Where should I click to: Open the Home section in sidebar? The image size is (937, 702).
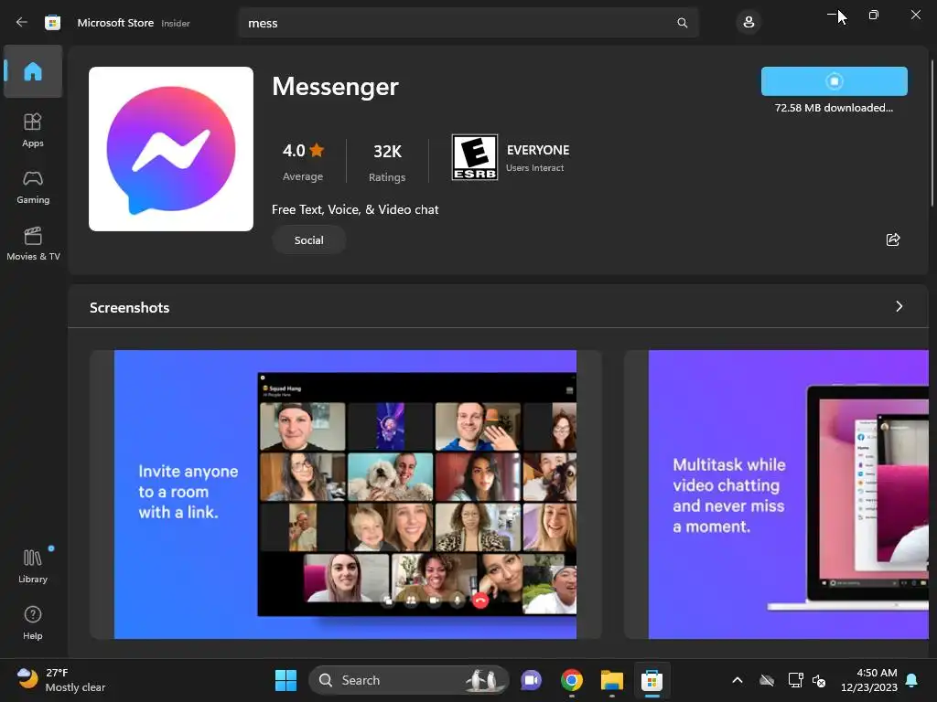coord(33,71)
